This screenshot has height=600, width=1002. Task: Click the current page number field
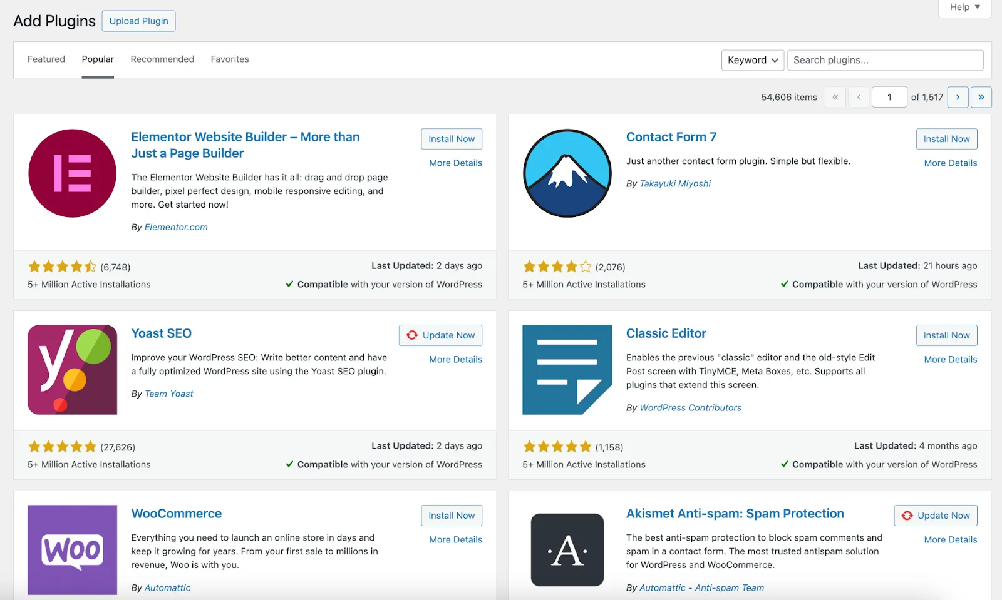click(x=889, y=97)
